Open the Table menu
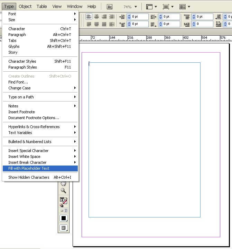232x249 pixels. (42, 7)
